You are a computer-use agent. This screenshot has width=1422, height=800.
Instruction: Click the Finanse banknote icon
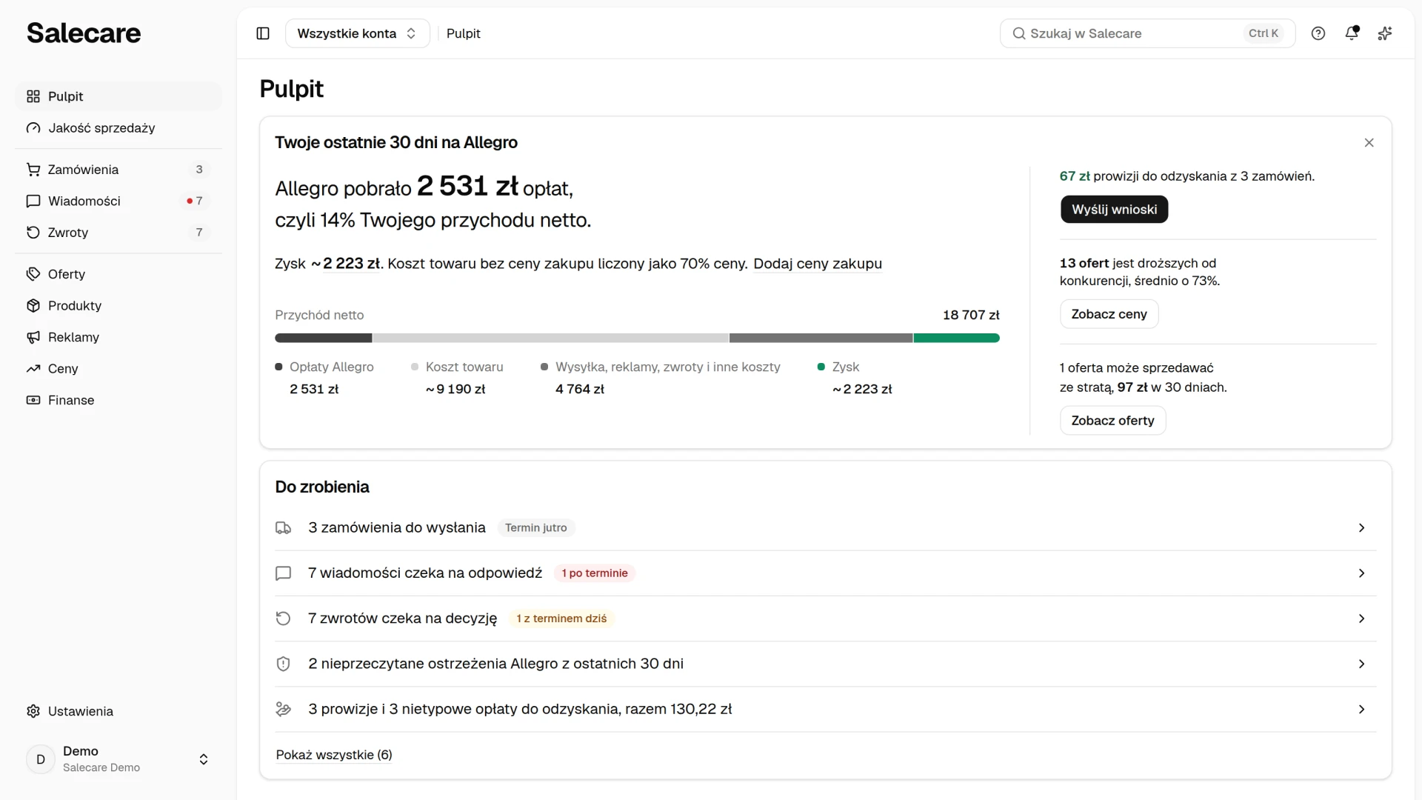tap(33, 400)
